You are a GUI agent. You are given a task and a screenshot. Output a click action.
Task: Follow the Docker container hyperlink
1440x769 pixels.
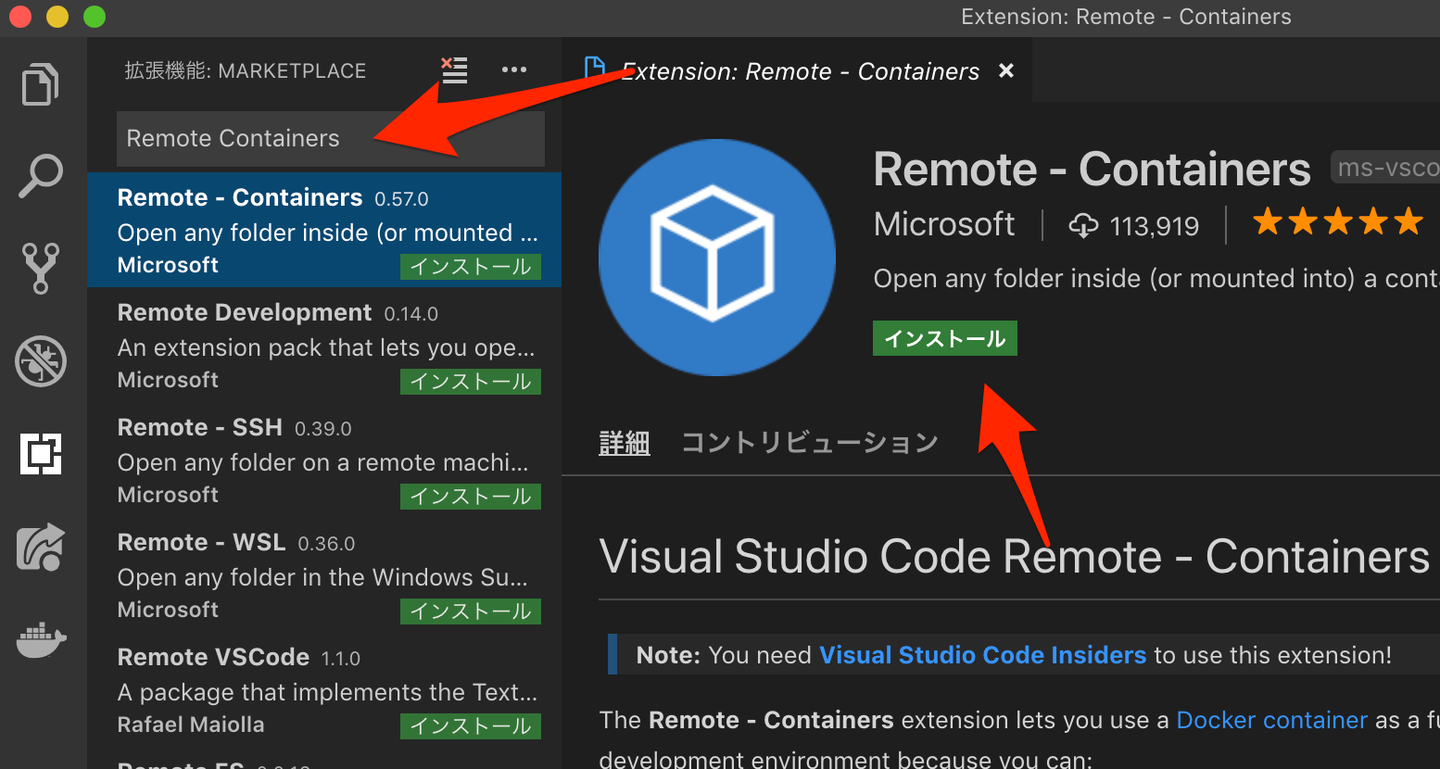coord(1271,720)
